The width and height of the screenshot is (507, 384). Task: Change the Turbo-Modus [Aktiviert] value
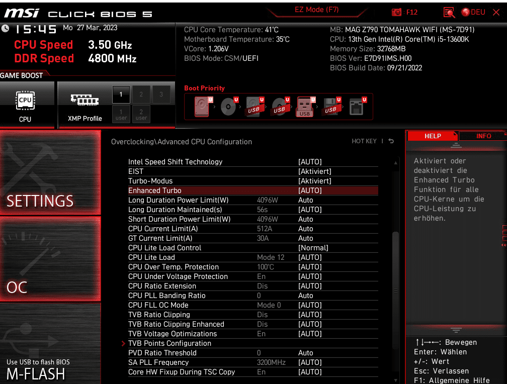[x=315, y=181]
